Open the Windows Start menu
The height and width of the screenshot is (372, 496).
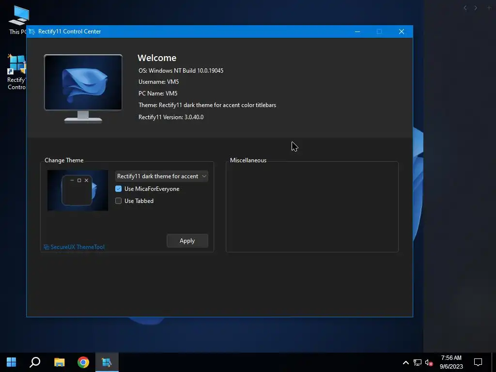coord(12,362)
